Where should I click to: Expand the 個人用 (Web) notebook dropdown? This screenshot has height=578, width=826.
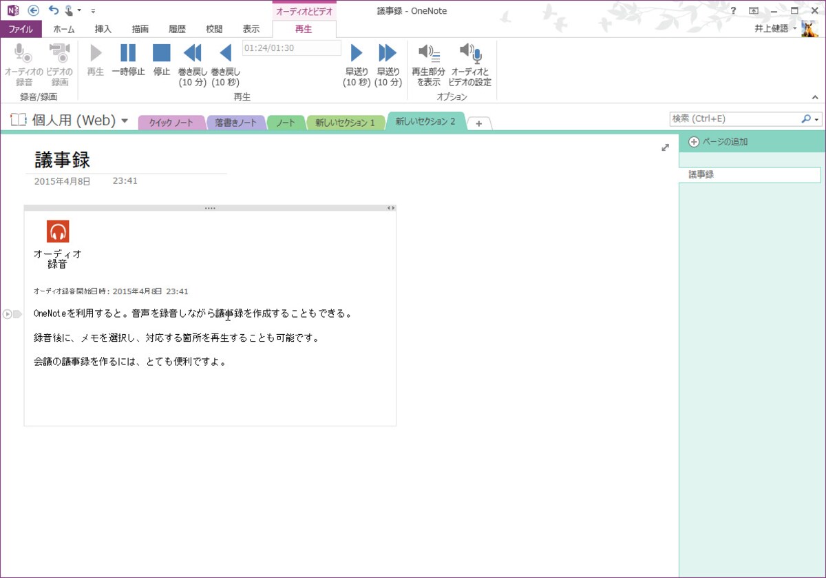(x=125, y=121)
